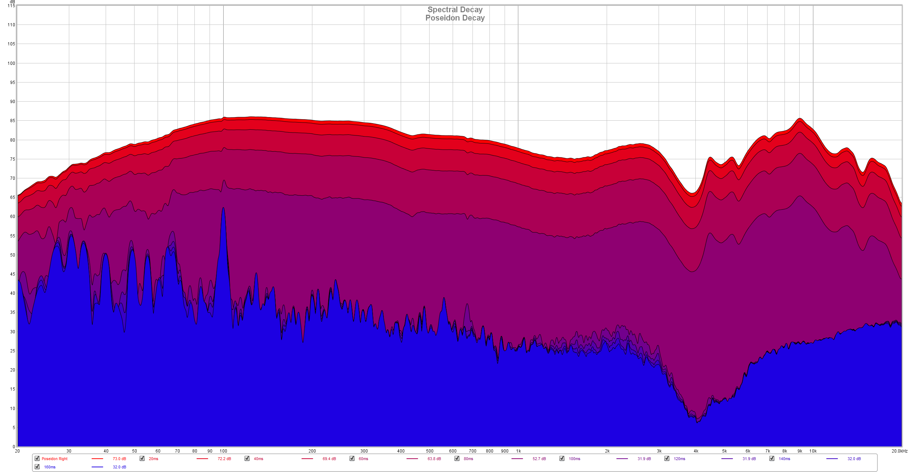This screenshot has height=472, width=910.
Task: Click the dB unit label on vertical axis
Action: tap(12, 2)
